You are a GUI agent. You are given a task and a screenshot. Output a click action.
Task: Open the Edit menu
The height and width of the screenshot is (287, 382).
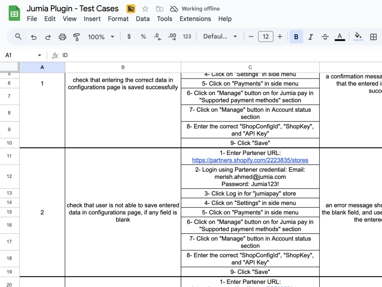click(50, 19)
